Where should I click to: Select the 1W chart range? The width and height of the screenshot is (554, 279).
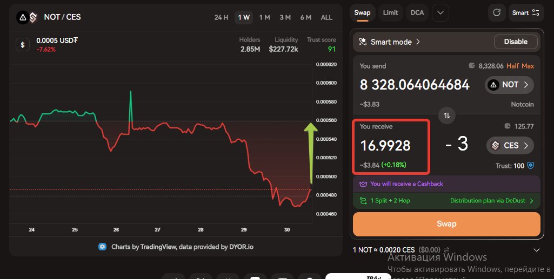[244, 17]
